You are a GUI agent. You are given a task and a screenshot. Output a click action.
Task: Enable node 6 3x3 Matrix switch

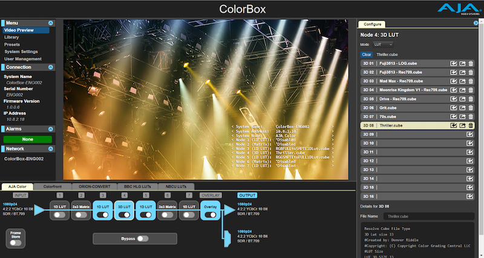168,215
